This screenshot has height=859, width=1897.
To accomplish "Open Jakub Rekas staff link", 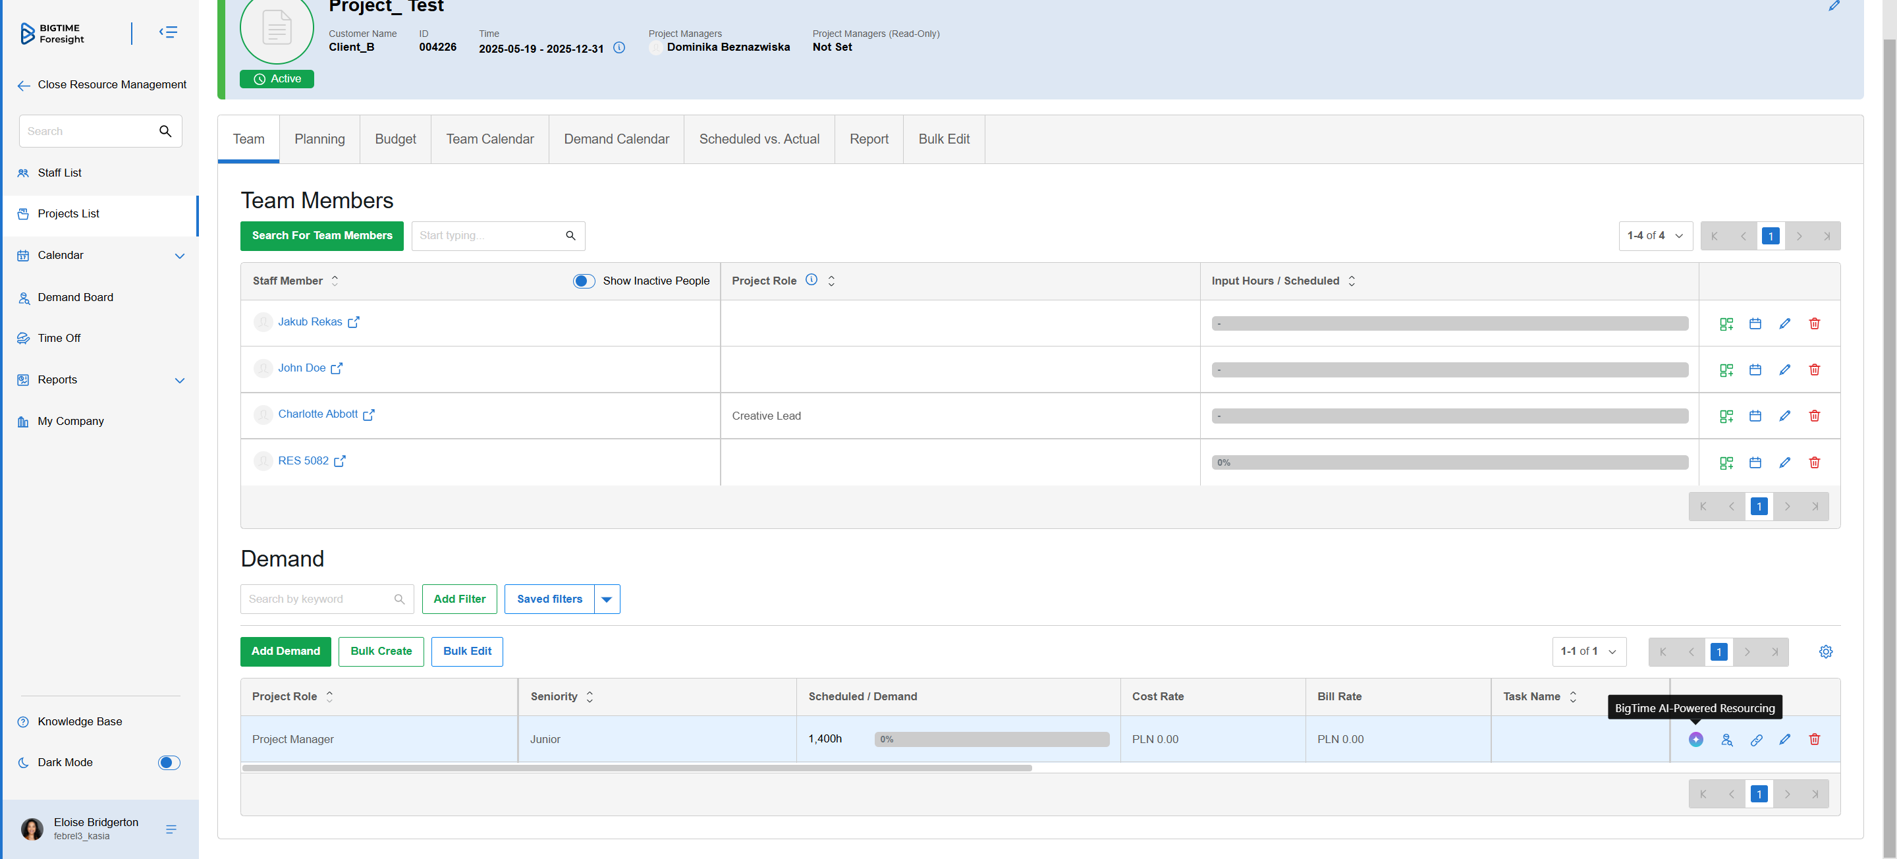I will tap(310, 322).
